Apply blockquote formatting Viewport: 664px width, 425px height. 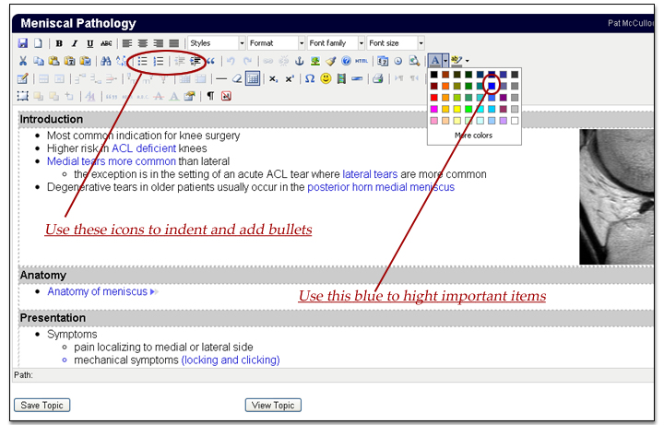[x=210, y=61]
